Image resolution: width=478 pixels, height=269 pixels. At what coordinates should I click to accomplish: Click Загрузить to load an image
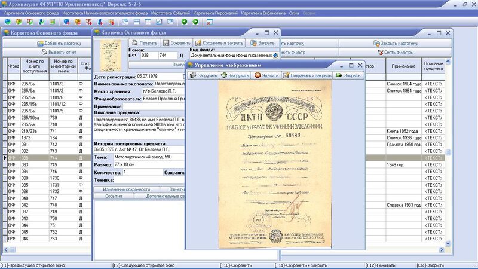click(203, 75)
